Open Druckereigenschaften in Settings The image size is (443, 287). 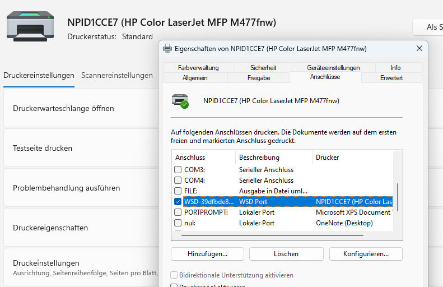pos(81,228)
